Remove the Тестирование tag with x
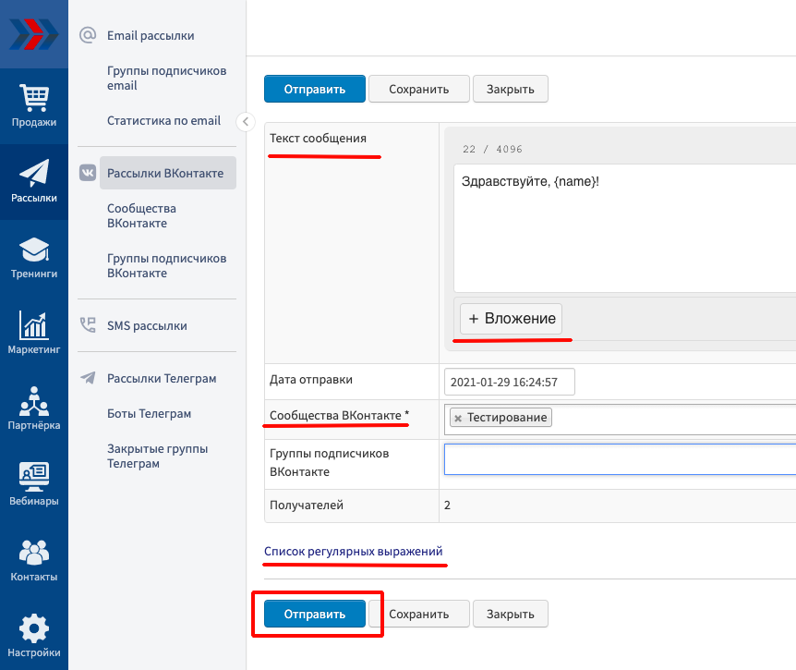The image size is (796, 670). click(457, 418)
